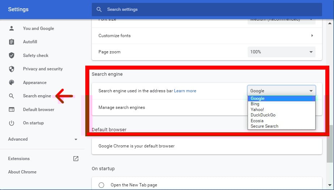Click the Search engine magnifier icon in sidebar
Screen dimensions: 334x190
(x=12, y=96)
